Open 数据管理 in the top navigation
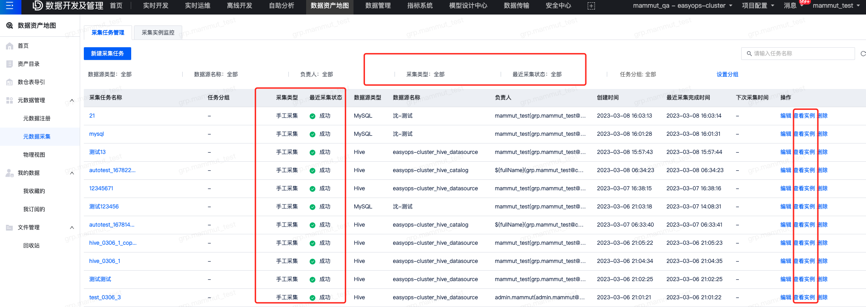866x307 pixels. pyautogui.click(x=378, y=6)
